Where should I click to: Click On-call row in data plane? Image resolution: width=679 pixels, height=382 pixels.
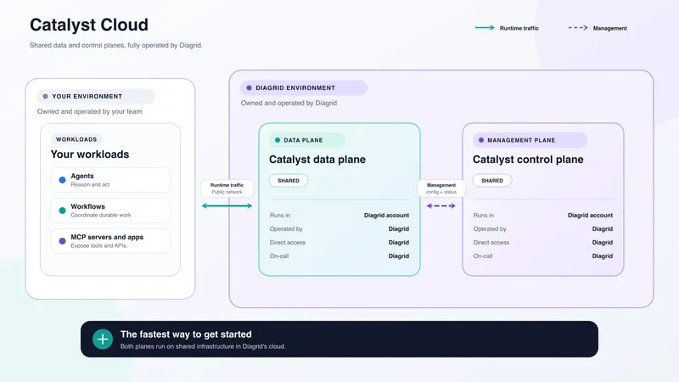(339, 256)
